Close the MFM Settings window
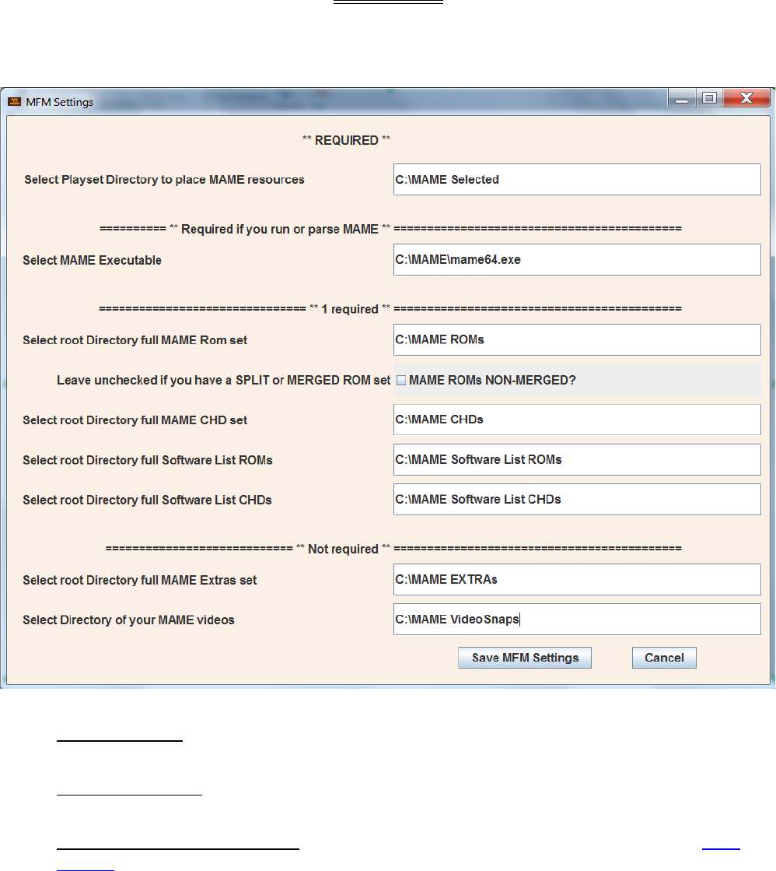The width and height of the screenshot is (776, 871). tap(746, 98)
